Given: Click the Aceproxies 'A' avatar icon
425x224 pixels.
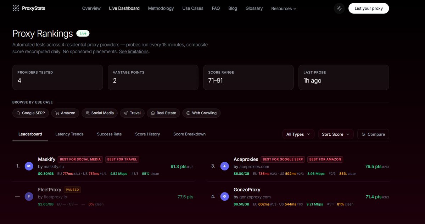Looking at the screenshot, I should (224, 166).
